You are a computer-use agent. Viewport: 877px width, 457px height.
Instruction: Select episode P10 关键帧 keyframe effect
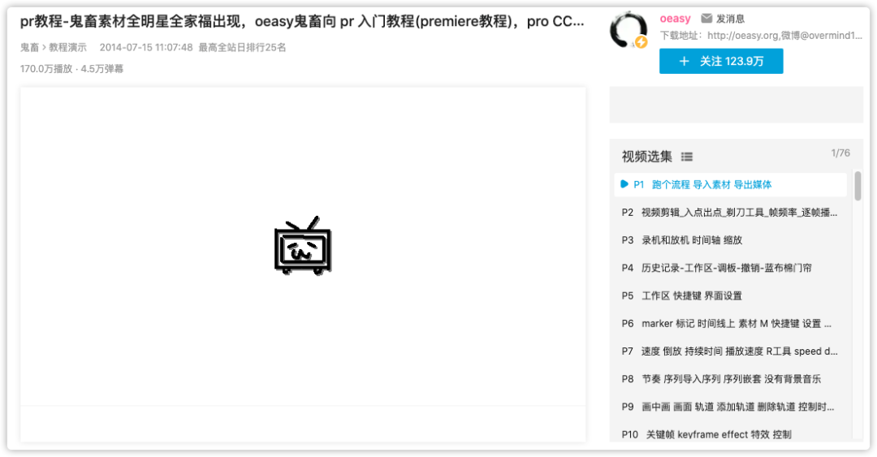click(730, 434)
